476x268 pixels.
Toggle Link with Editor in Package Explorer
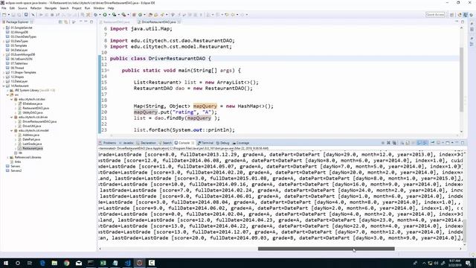66,22
